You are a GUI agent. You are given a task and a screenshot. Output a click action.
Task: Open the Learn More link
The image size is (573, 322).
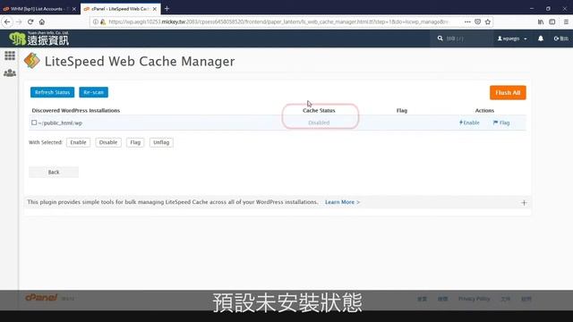(x=342, y=202)
